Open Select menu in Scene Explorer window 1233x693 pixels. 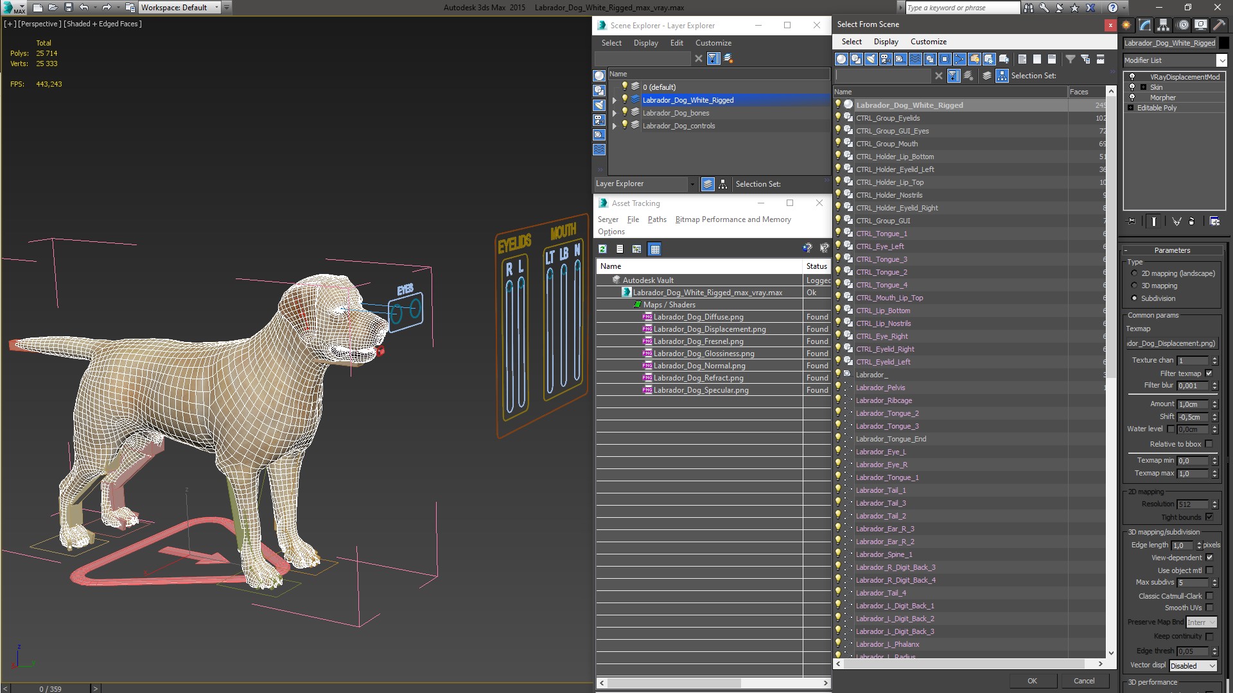click(x=611, y=43)
